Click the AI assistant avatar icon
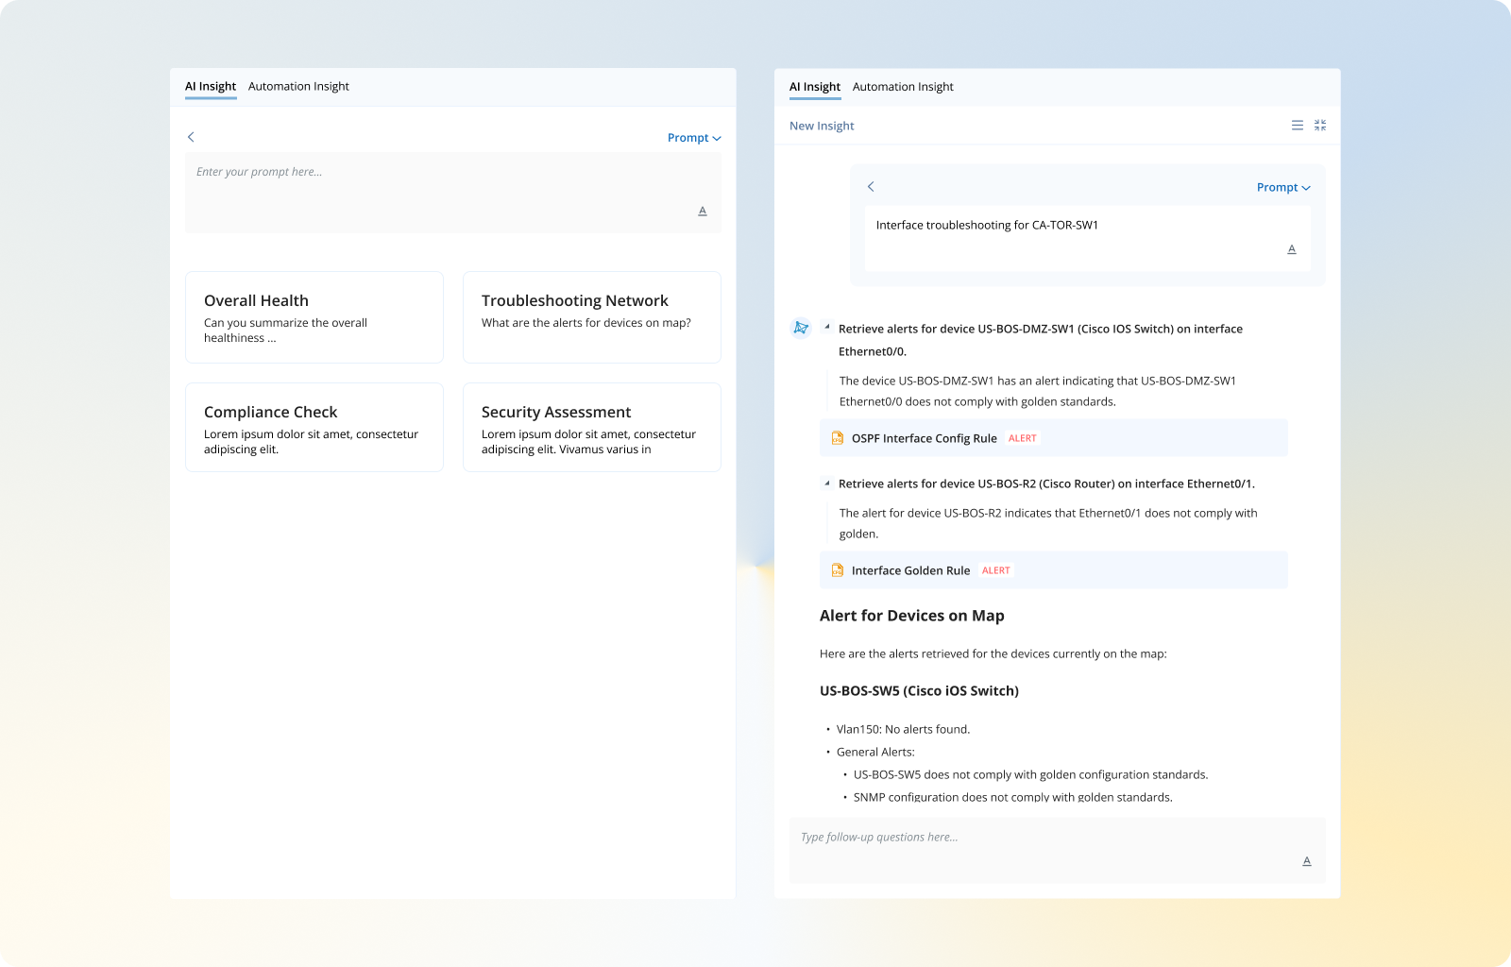Screen dimensions: 1511x967 801,328
